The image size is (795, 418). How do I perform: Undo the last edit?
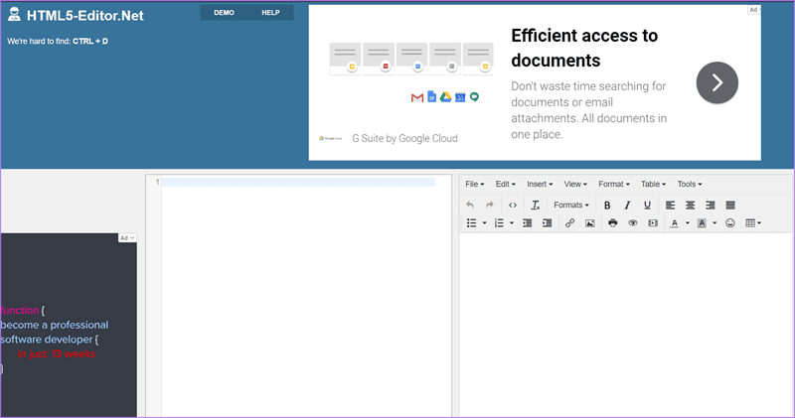pyautogui.click(x=470, y=206)
